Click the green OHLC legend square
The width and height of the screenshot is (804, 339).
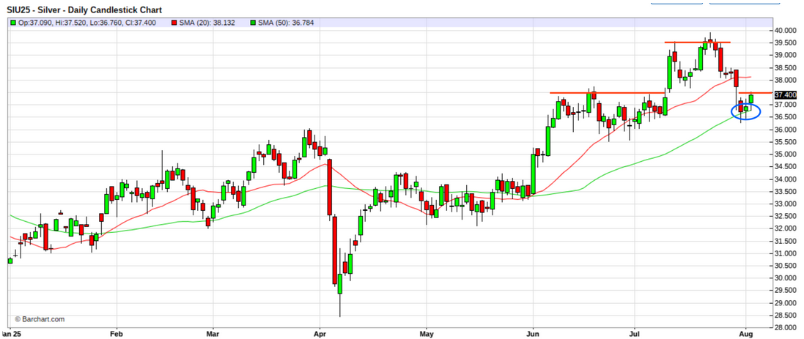[x=13, y=23]
